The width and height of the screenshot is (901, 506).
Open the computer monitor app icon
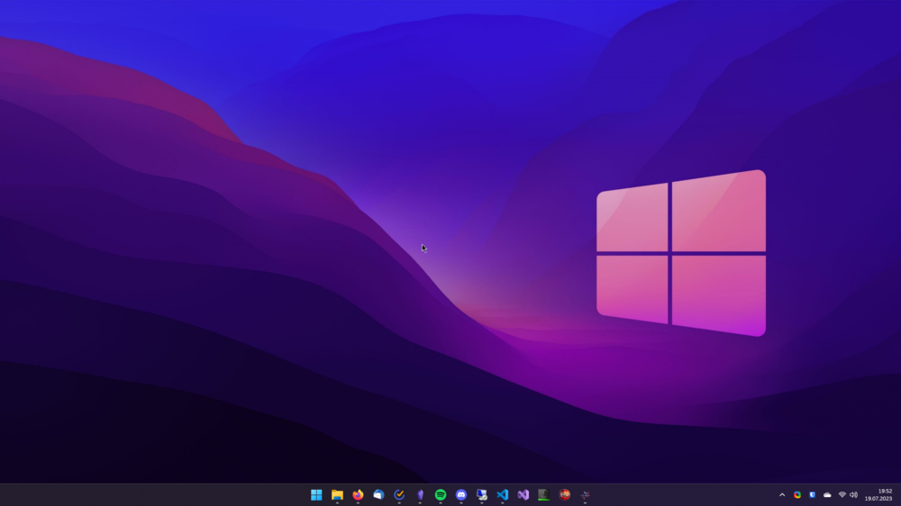tap(481, 494)
